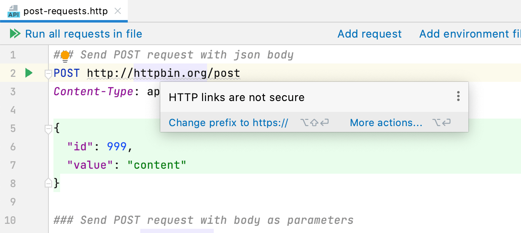Apply Change prefix to https:// fix

pos(228,123)
